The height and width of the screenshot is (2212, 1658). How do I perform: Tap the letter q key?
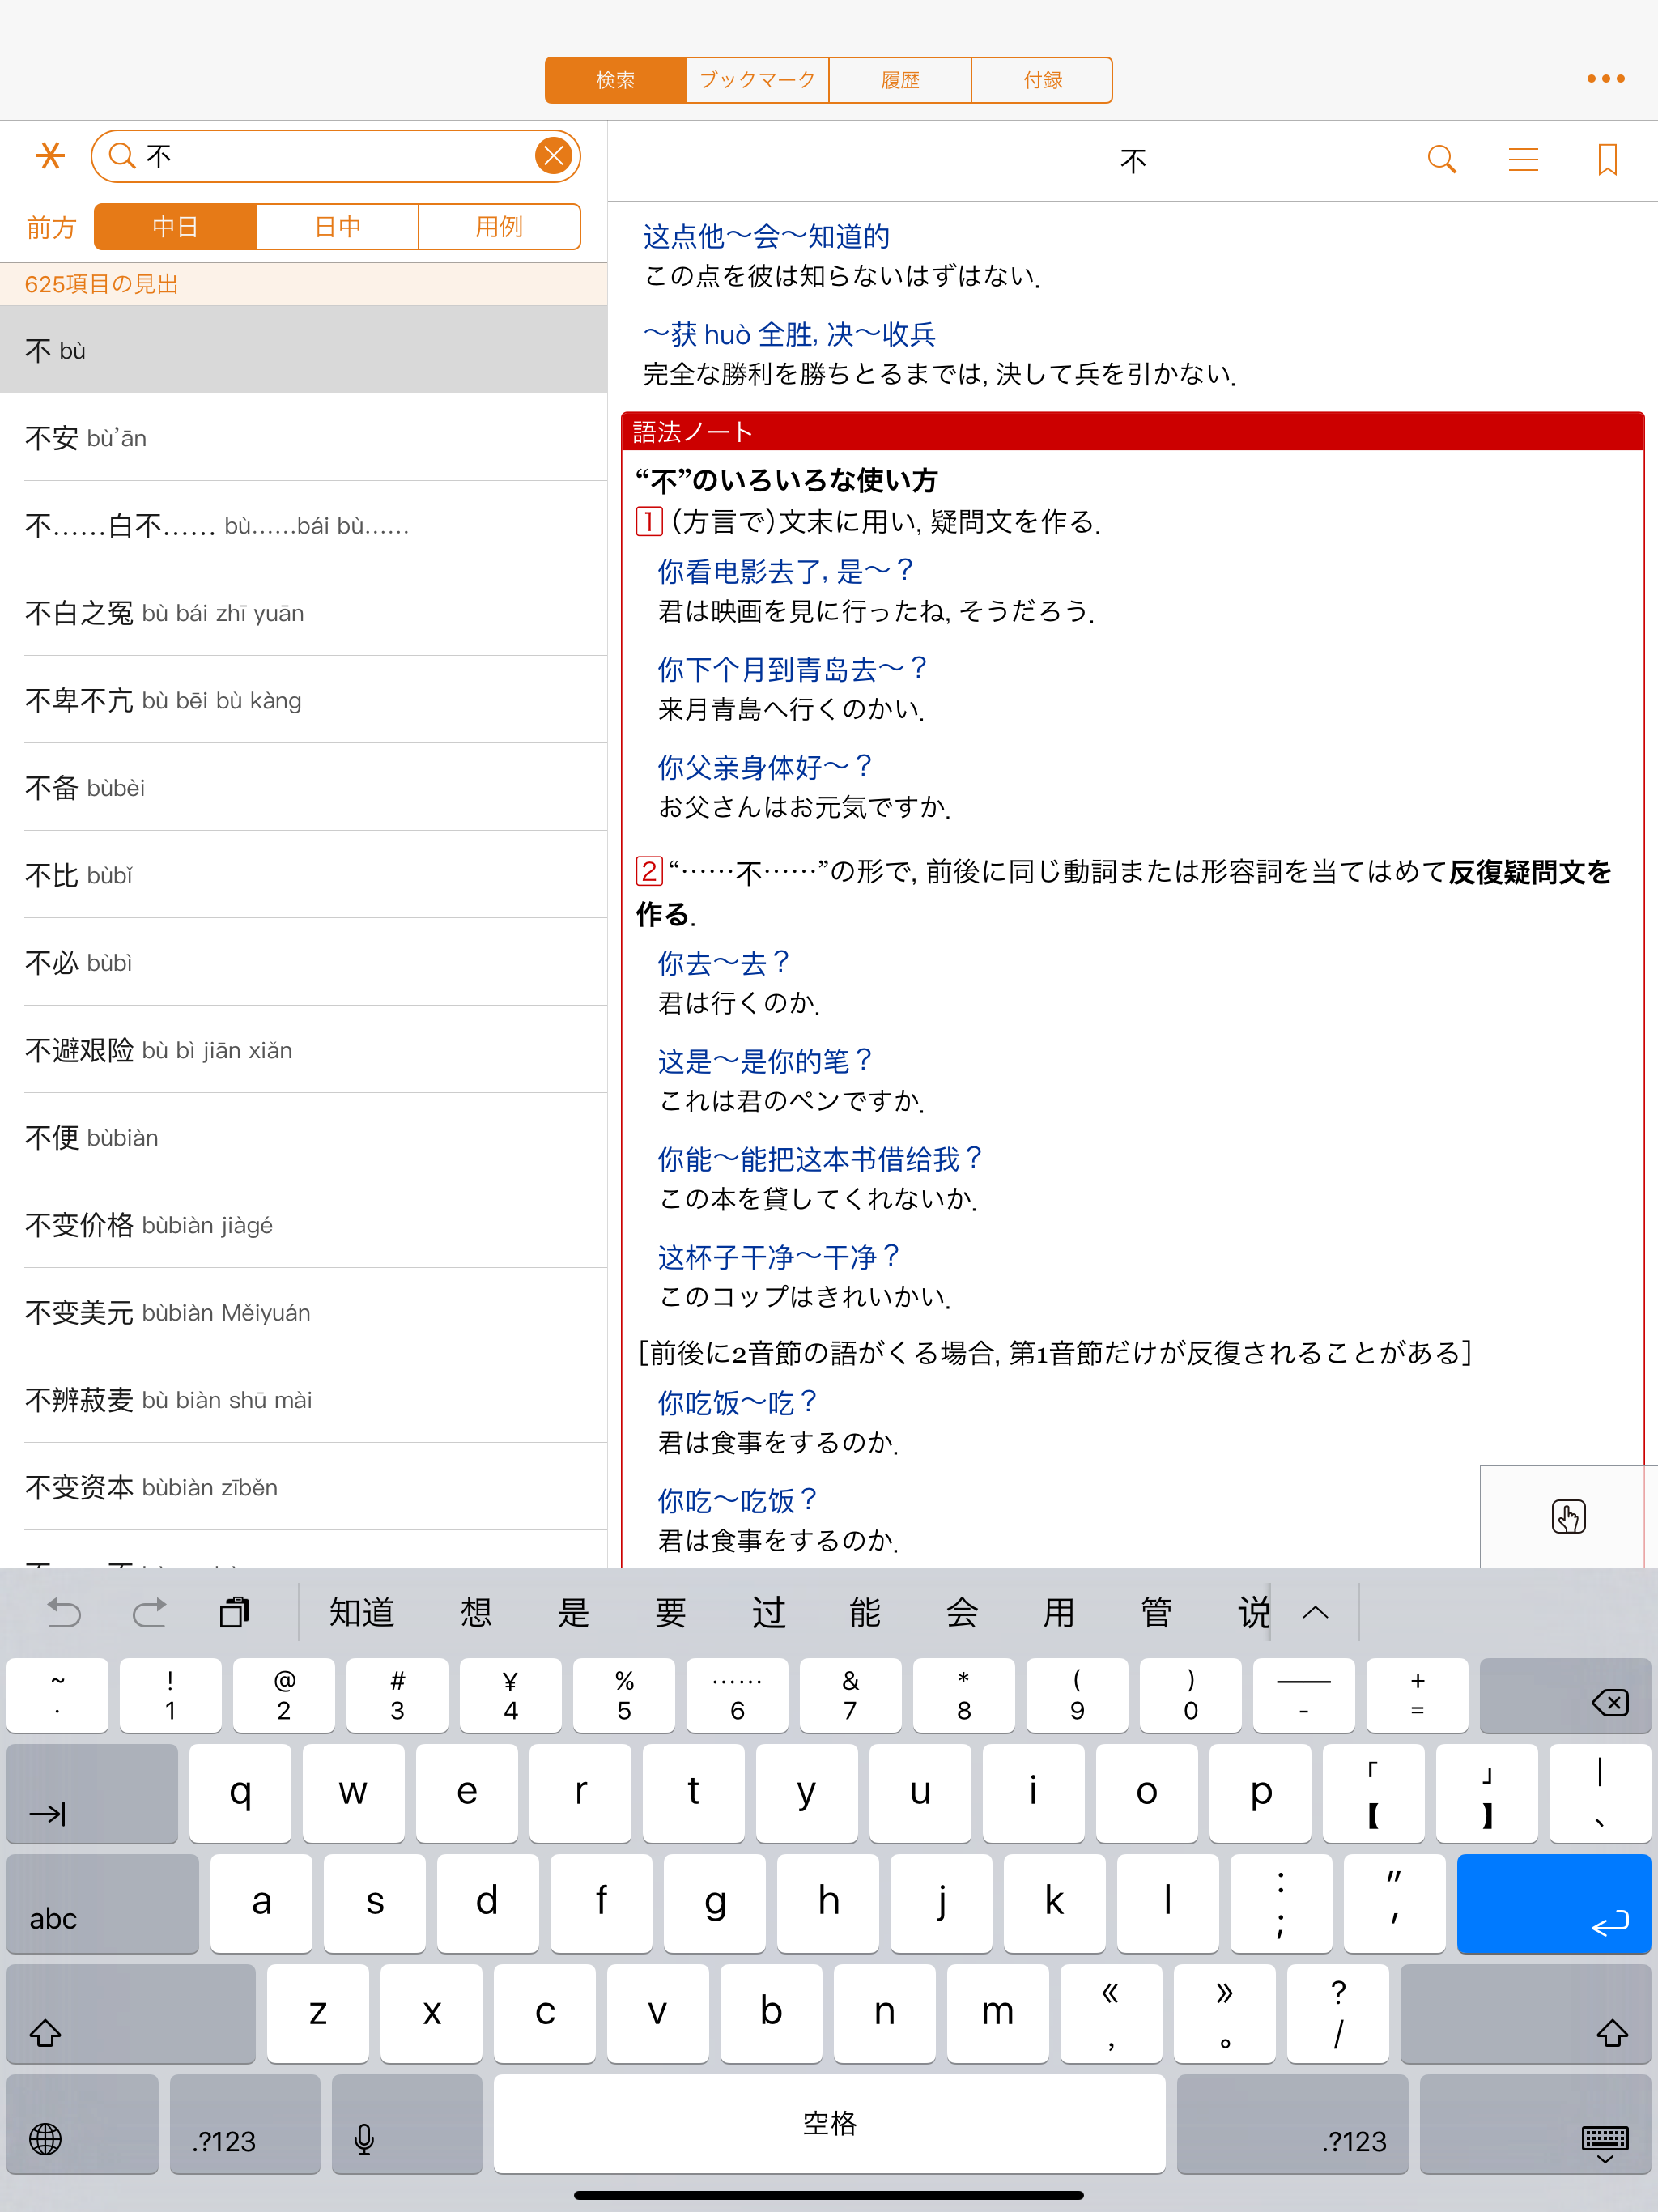[x=240, y=1794]
